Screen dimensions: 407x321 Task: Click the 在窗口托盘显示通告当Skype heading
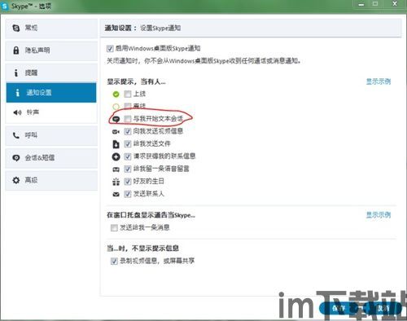tap(151, 215)
